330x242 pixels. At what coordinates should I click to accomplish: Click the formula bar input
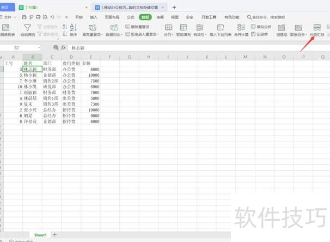click(198, 48)
